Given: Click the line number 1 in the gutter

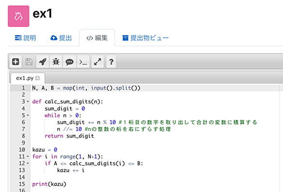Looking at the screenshot, I should tap(23, 88).
